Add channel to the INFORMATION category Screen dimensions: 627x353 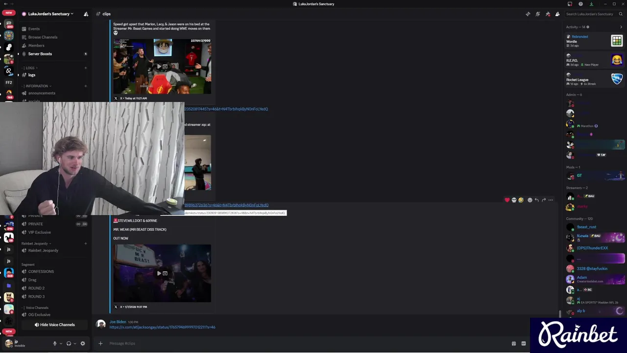[x=86, y=86]
